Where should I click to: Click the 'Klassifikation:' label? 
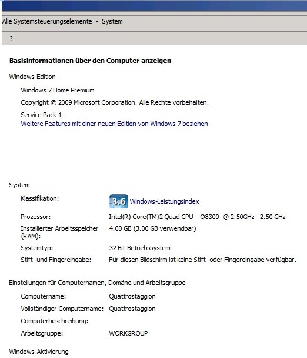pos(39,198)
